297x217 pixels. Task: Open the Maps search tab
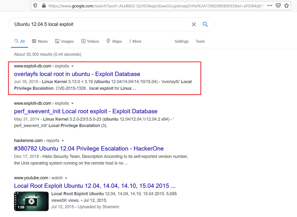tap(114, 41)
